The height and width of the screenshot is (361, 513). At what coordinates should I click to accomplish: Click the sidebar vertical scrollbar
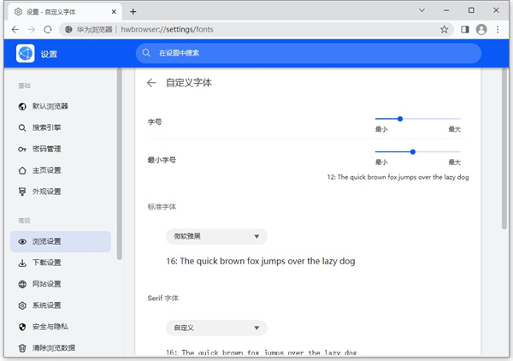pos(120,163)
